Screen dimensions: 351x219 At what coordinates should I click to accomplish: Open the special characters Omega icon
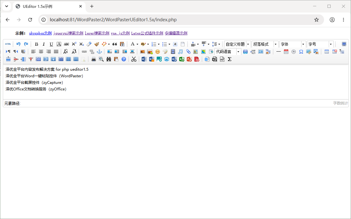(301, 52)
